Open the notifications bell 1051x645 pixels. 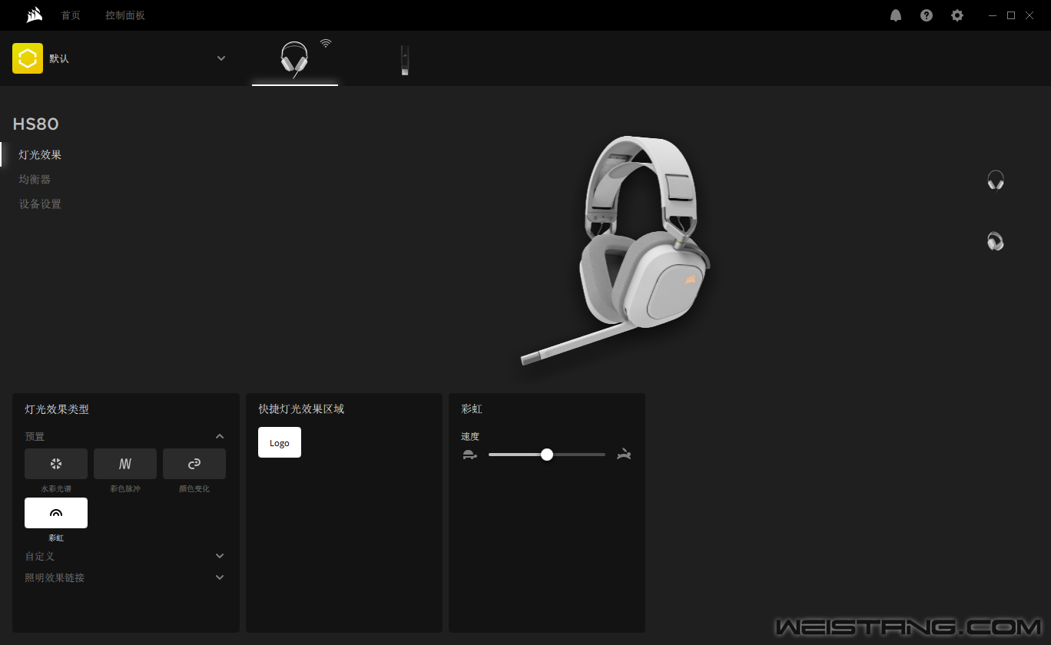pyautogui.click(x=896, y=15)
